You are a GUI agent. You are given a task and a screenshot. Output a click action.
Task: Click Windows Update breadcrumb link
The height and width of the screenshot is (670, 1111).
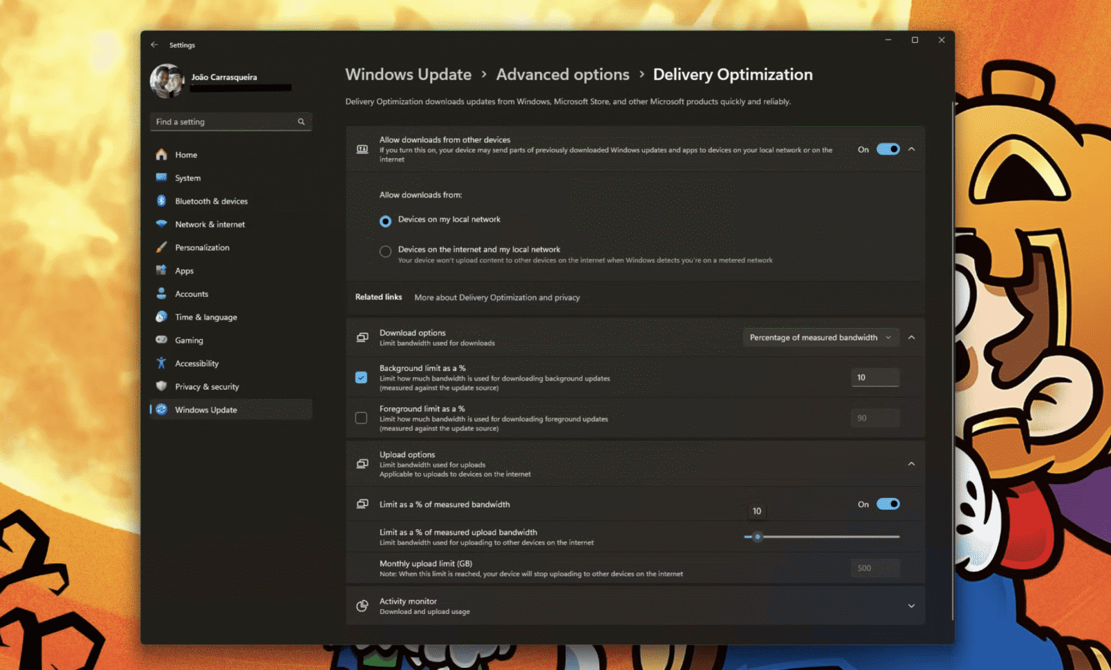pyautogui.click(x=408, y=74)
